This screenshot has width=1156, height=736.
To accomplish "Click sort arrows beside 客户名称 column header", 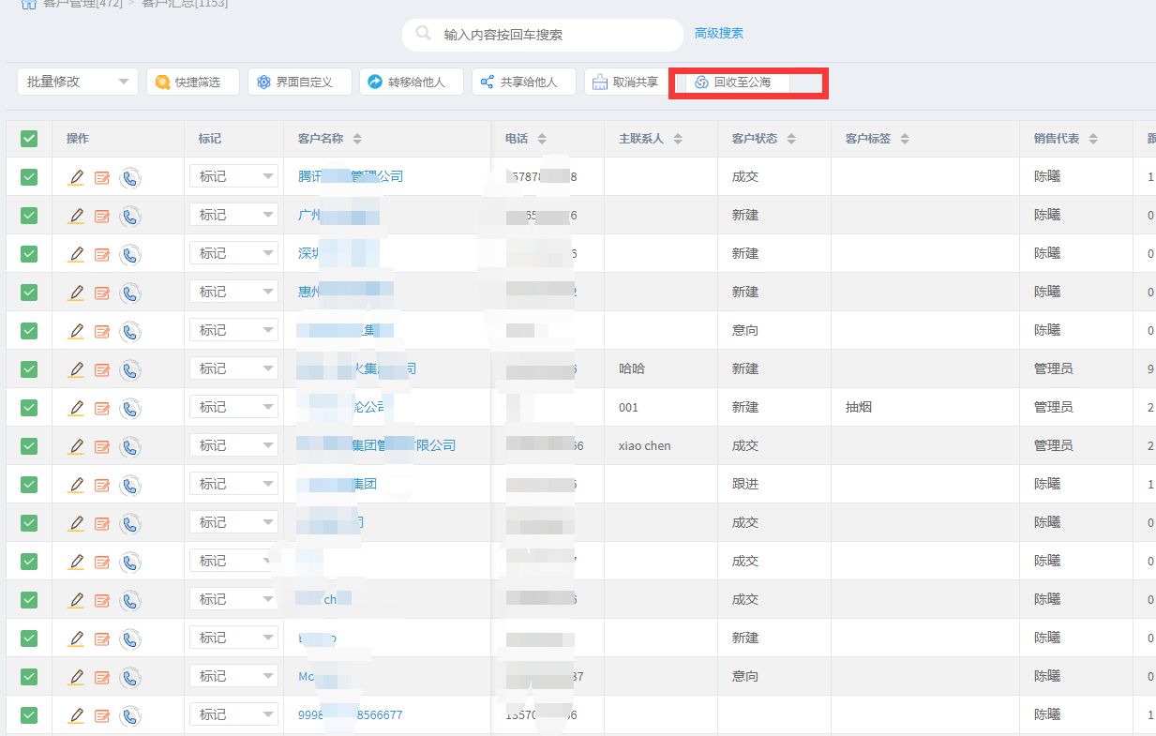I will tap(357, 139).
